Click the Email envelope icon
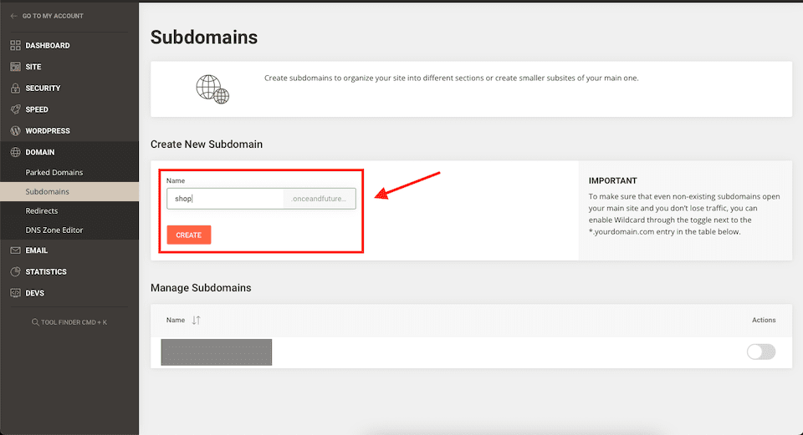Viewport: 803px width, 435px height. 15,250
